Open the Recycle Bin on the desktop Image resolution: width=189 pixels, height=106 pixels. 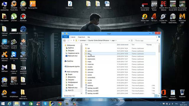coord(182,93)
